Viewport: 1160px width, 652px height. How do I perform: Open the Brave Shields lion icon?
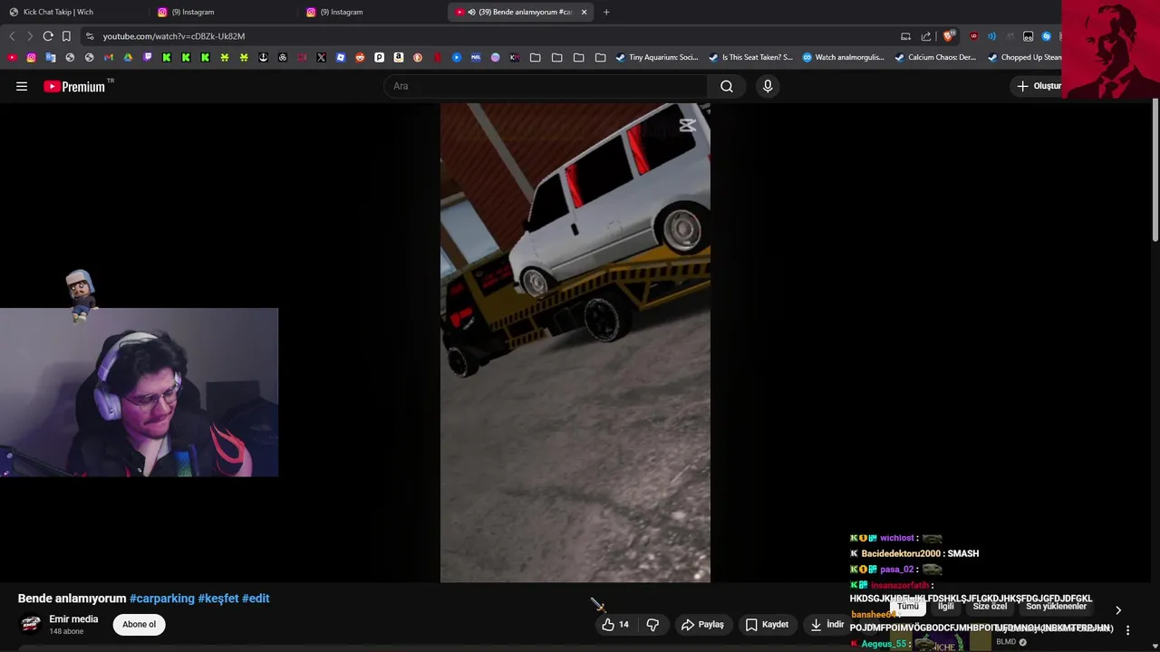(x=948, y=36)
